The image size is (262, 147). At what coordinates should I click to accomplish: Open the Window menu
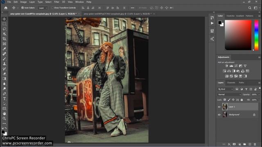79,2
